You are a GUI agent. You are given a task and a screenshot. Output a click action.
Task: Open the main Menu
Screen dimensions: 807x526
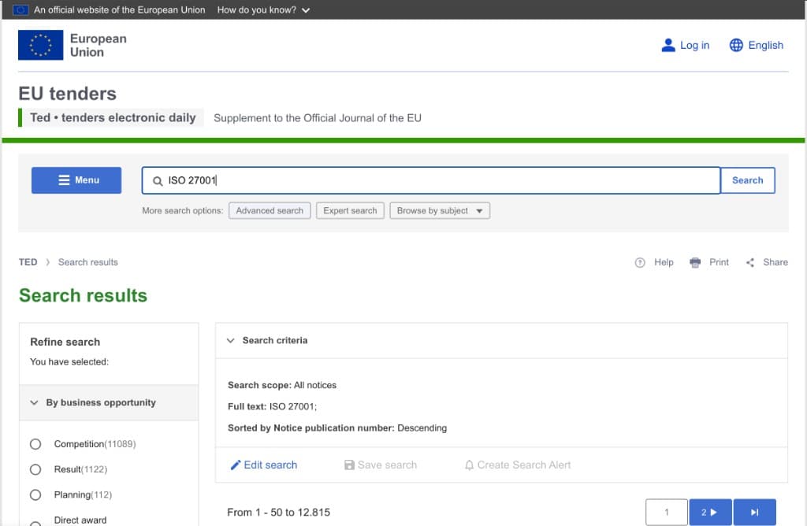76,180
